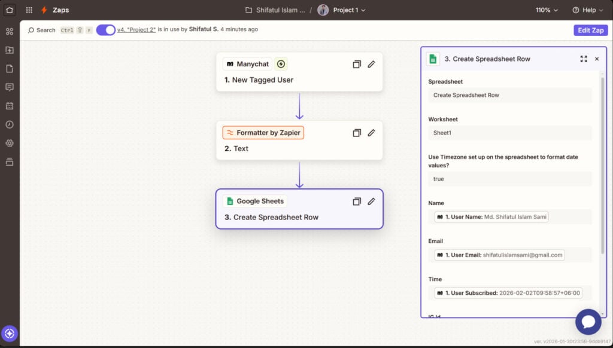Toggle the Zap on/off switch

[x=105, y=30]
